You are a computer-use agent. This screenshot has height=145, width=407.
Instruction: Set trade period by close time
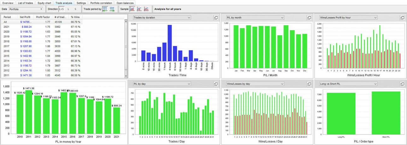[x=112, y=9]
